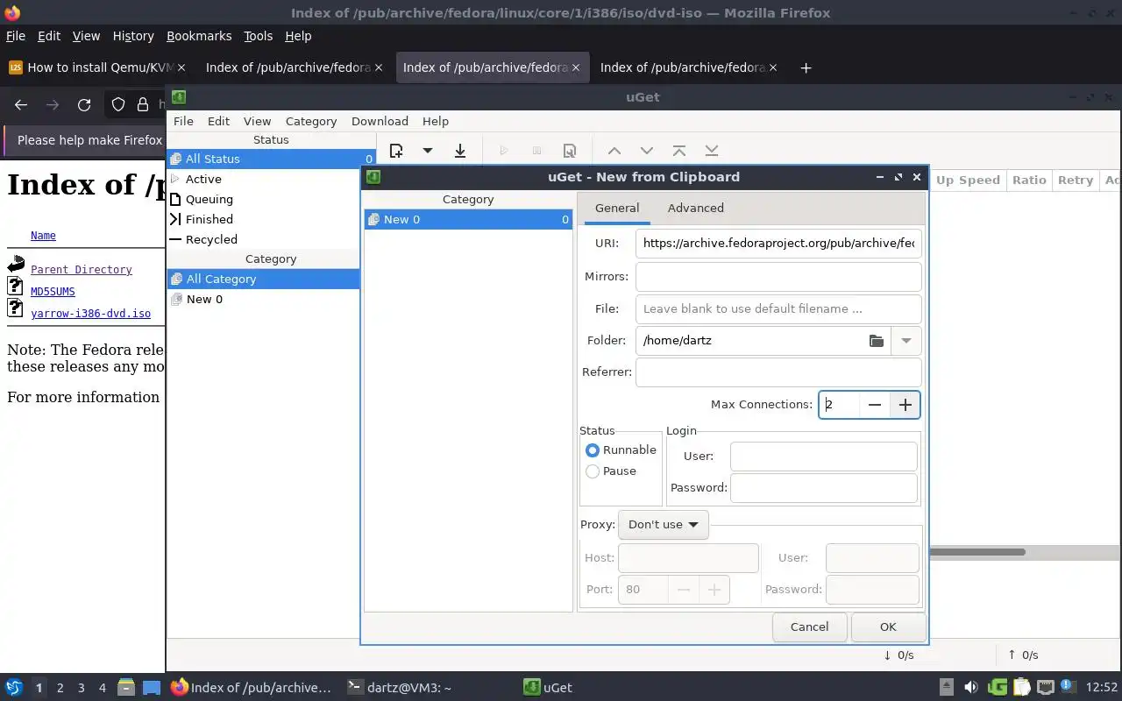Select the Runnable radio button
This screenshot has width=1122, height=701.
(593, 450)
